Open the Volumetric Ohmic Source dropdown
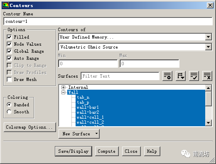 coord(208,47)
